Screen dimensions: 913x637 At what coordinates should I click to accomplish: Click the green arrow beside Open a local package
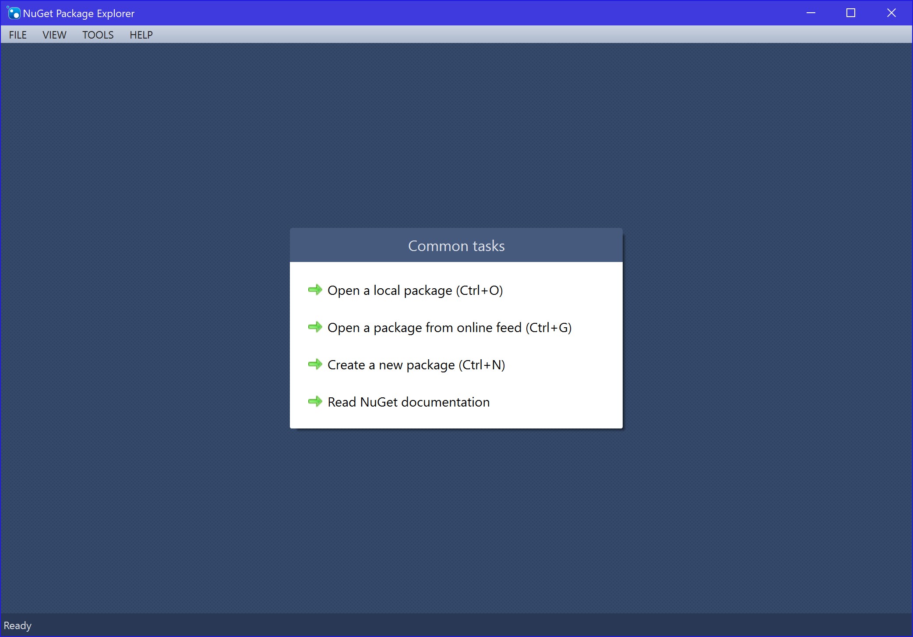[316, 290]
